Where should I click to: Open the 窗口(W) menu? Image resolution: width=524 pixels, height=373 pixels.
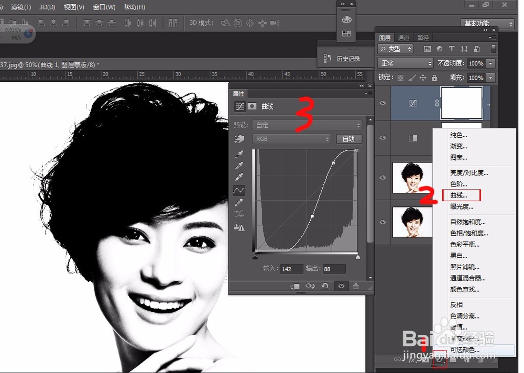(x=104, y=7)
